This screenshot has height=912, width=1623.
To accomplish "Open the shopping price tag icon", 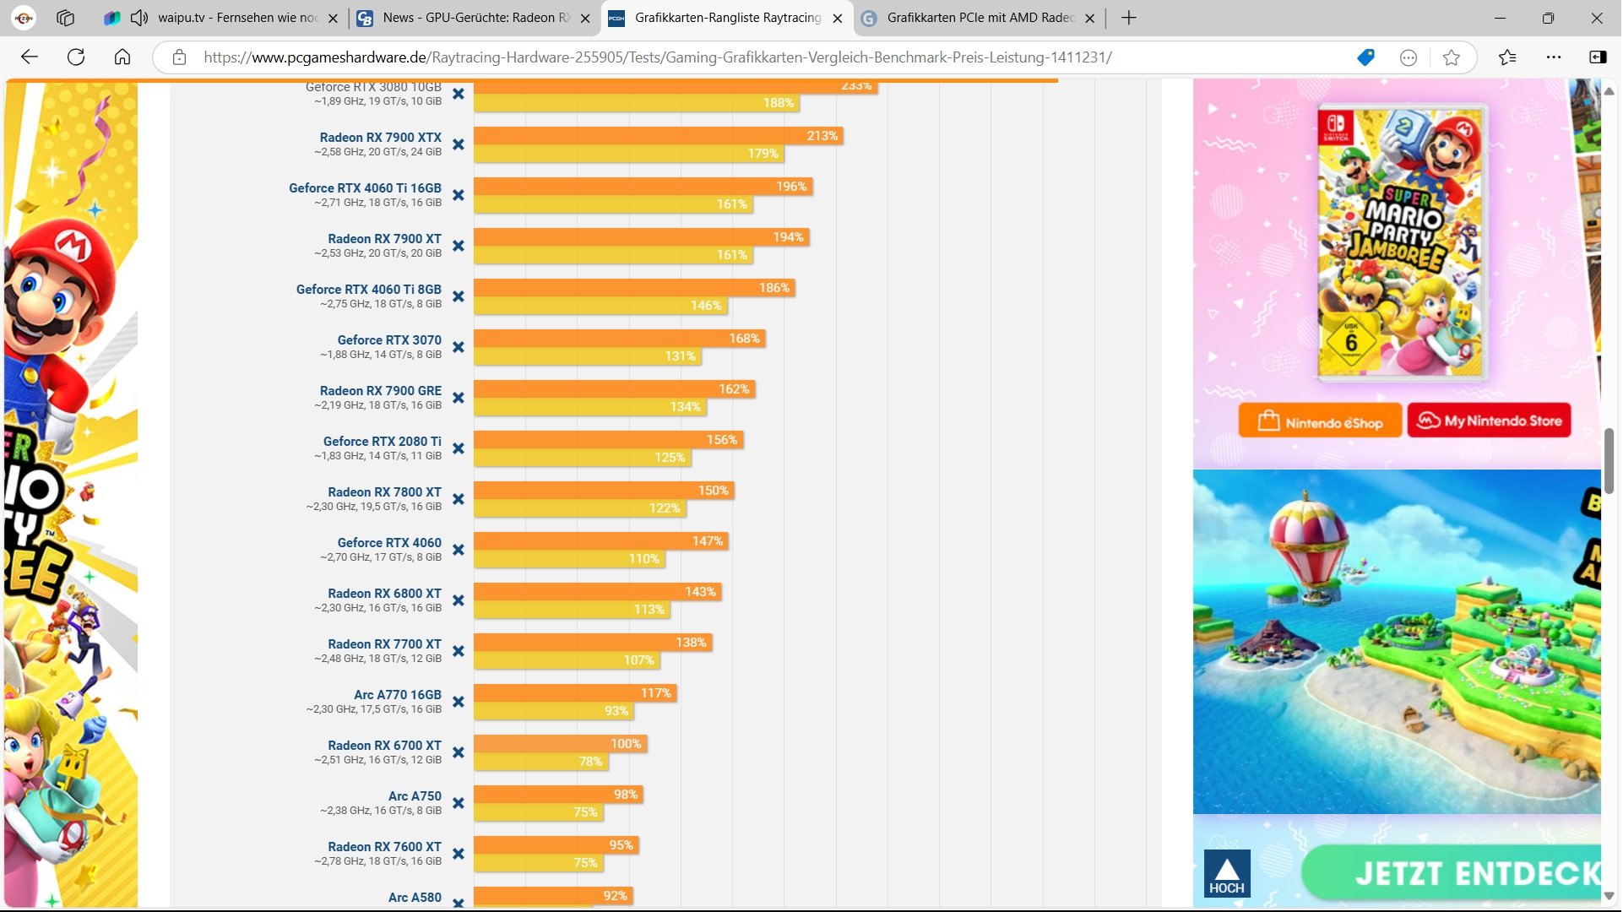I will point(1365,57).
